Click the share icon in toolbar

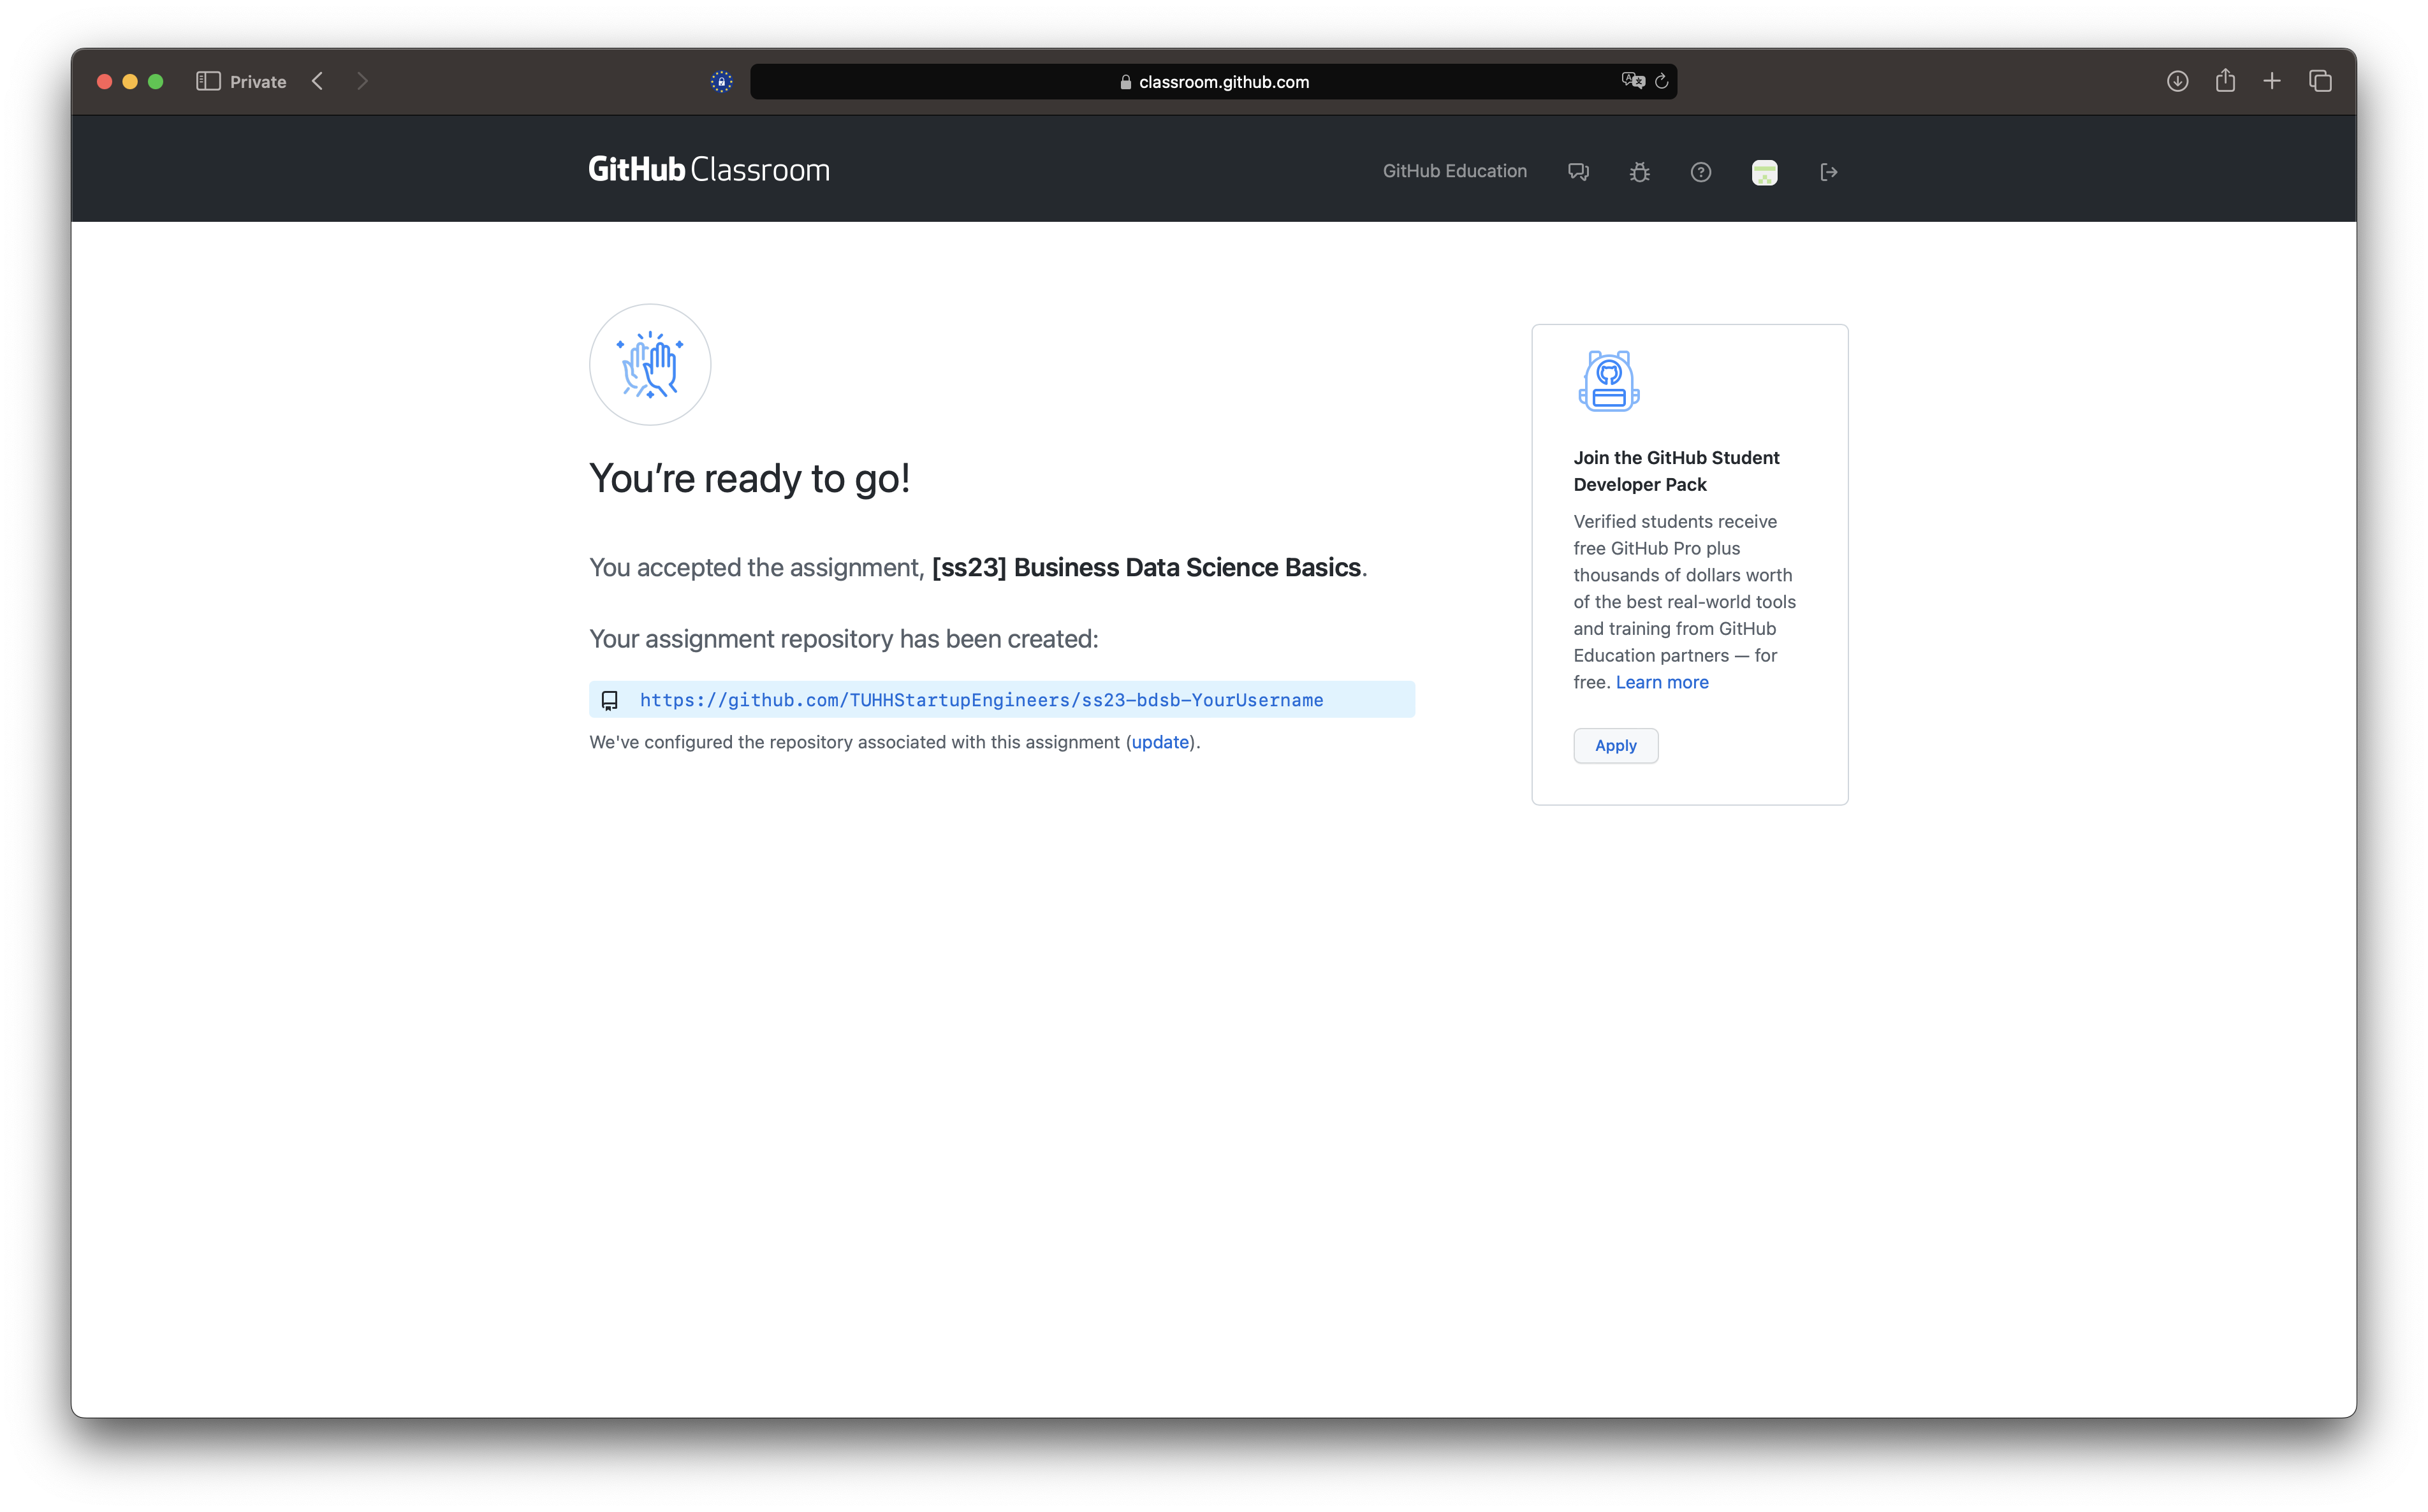pyautogui.click(x=2225, y=81)
